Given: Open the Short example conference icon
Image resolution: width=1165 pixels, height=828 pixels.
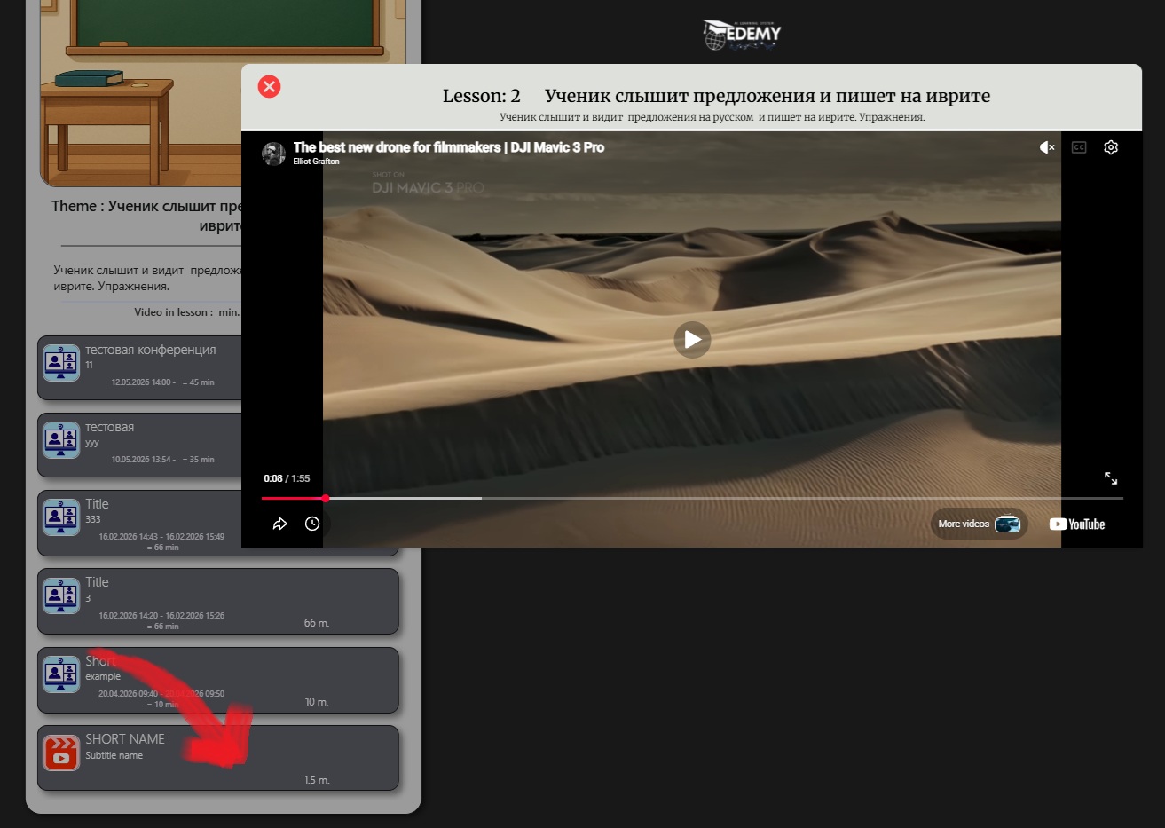Looking at the screenshot, I should pos(61,674).
